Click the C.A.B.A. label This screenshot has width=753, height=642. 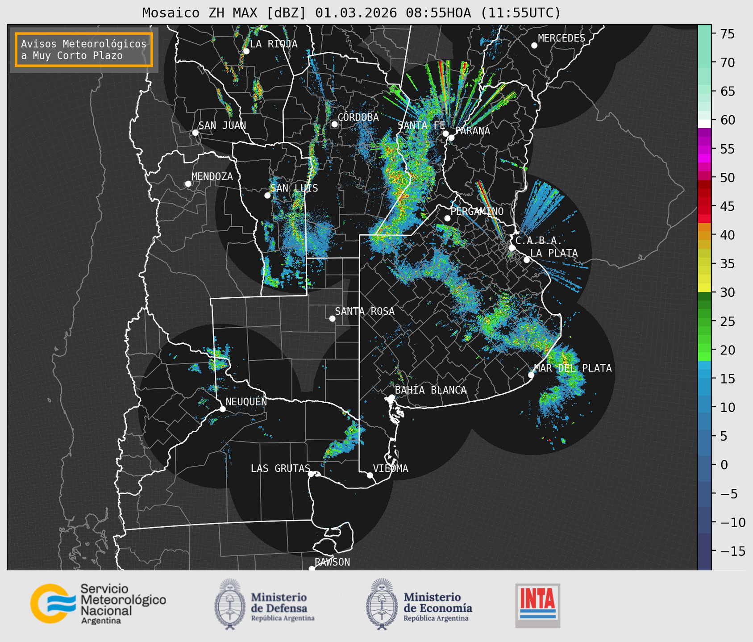[538, 241]
